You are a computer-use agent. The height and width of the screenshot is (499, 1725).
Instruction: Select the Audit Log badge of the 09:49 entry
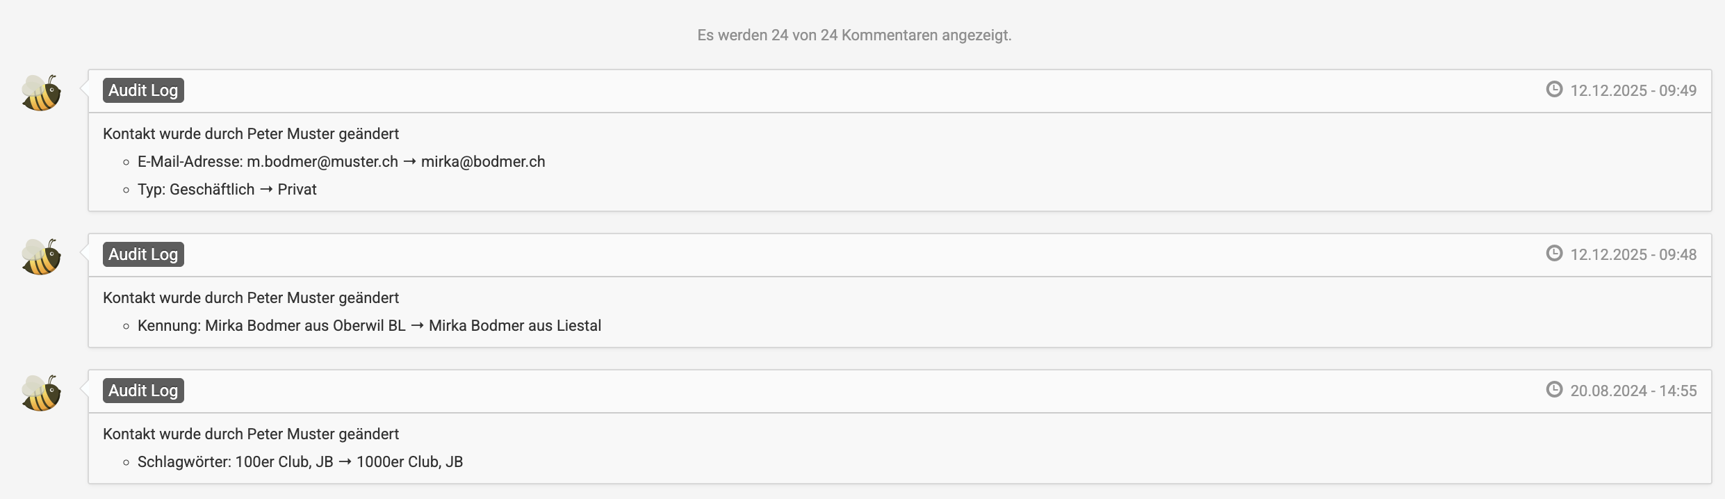click(143, 90)
